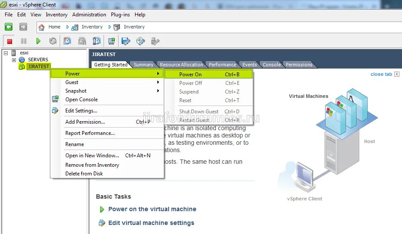The image size is (402, 234).
Task: Select Open Console from context menu
Action: [x=107, y=100]
